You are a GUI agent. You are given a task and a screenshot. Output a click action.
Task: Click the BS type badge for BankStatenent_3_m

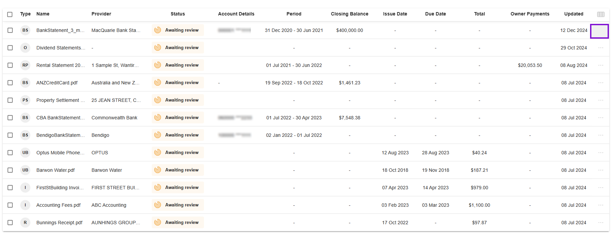click(25, 30)
